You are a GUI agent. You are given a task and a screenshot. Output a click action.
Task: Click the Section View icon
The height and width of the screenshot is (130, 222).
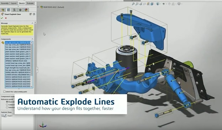[144, 4]
